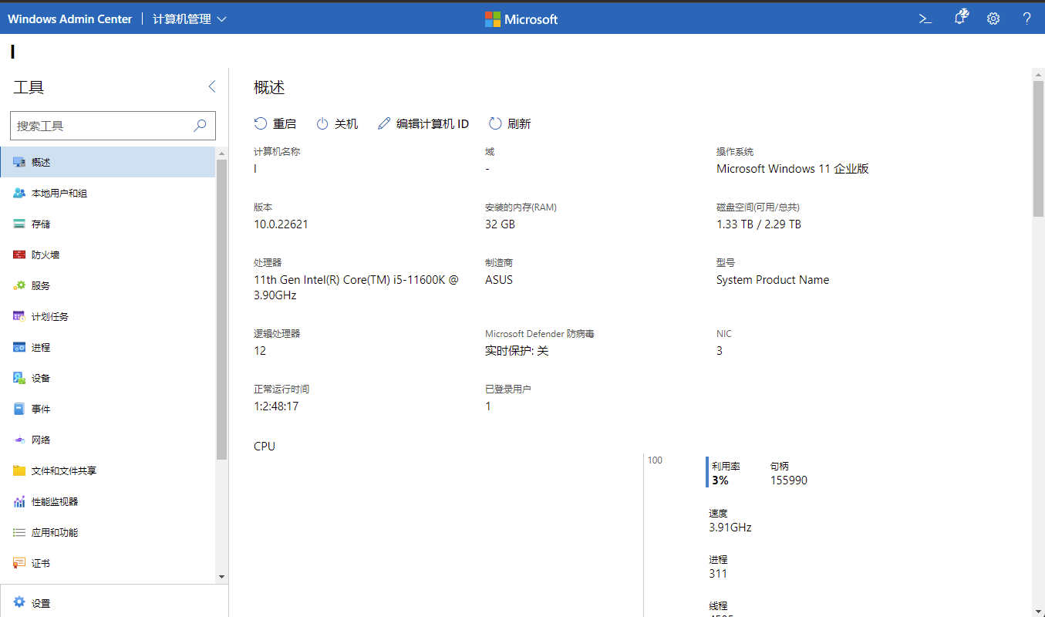This screenshot has width=1045, height=617.
Task: Click the 进程 311 count value
Action: [x=718, y=574]
